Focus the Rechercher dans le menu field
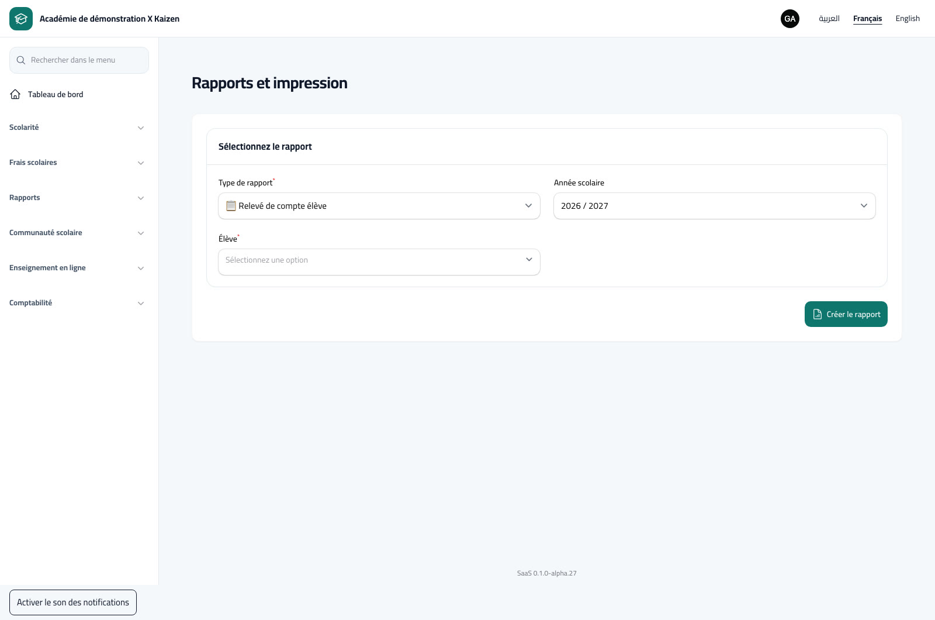 [x=79, y=60]
